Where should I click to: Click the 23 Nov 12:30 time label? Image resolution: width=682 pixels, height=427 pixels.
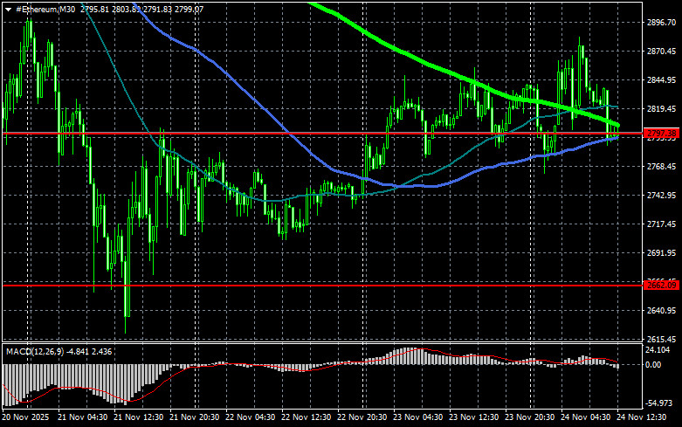pyautogui.click(x=473, y=417)
